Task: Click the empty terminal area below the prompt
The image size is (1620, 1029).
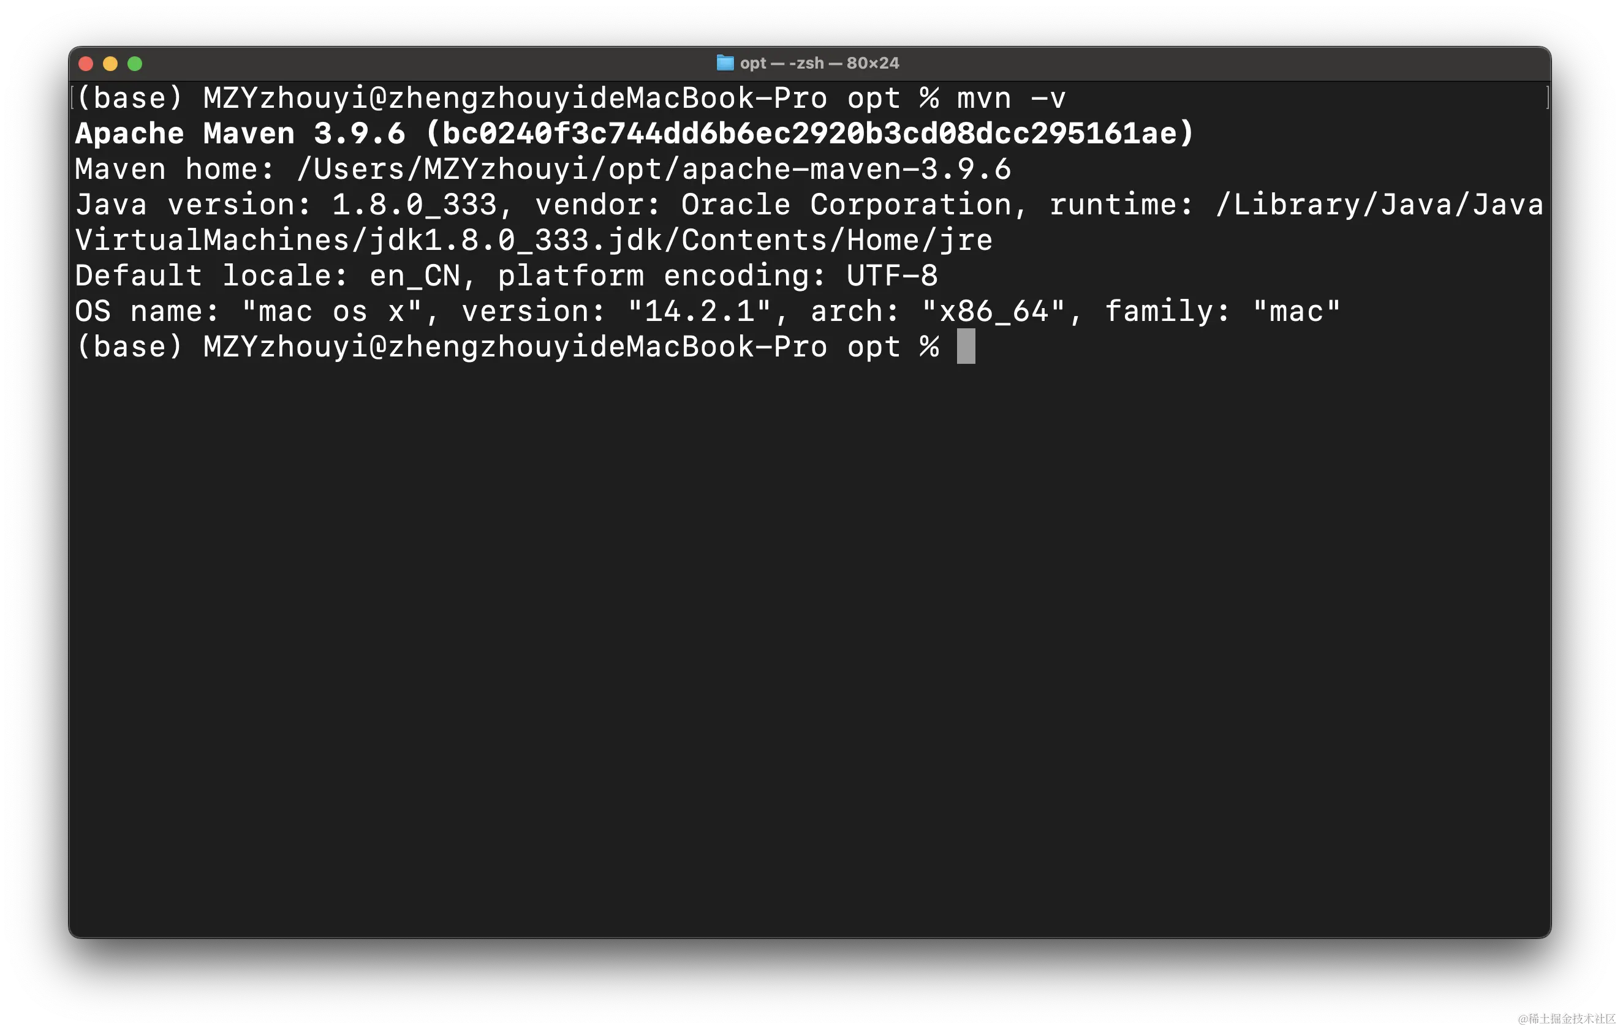Action: click(809, 646)
